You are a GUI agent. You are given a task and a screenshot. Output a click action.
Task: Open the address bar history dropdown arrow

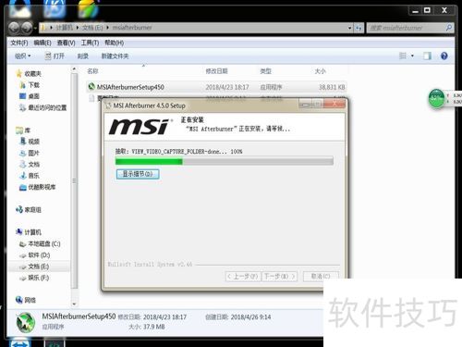coord(350,28)
